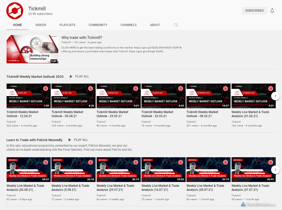Click the featured video description text
The width and height of the screenshot is (282, 210).
coord(121,49)
